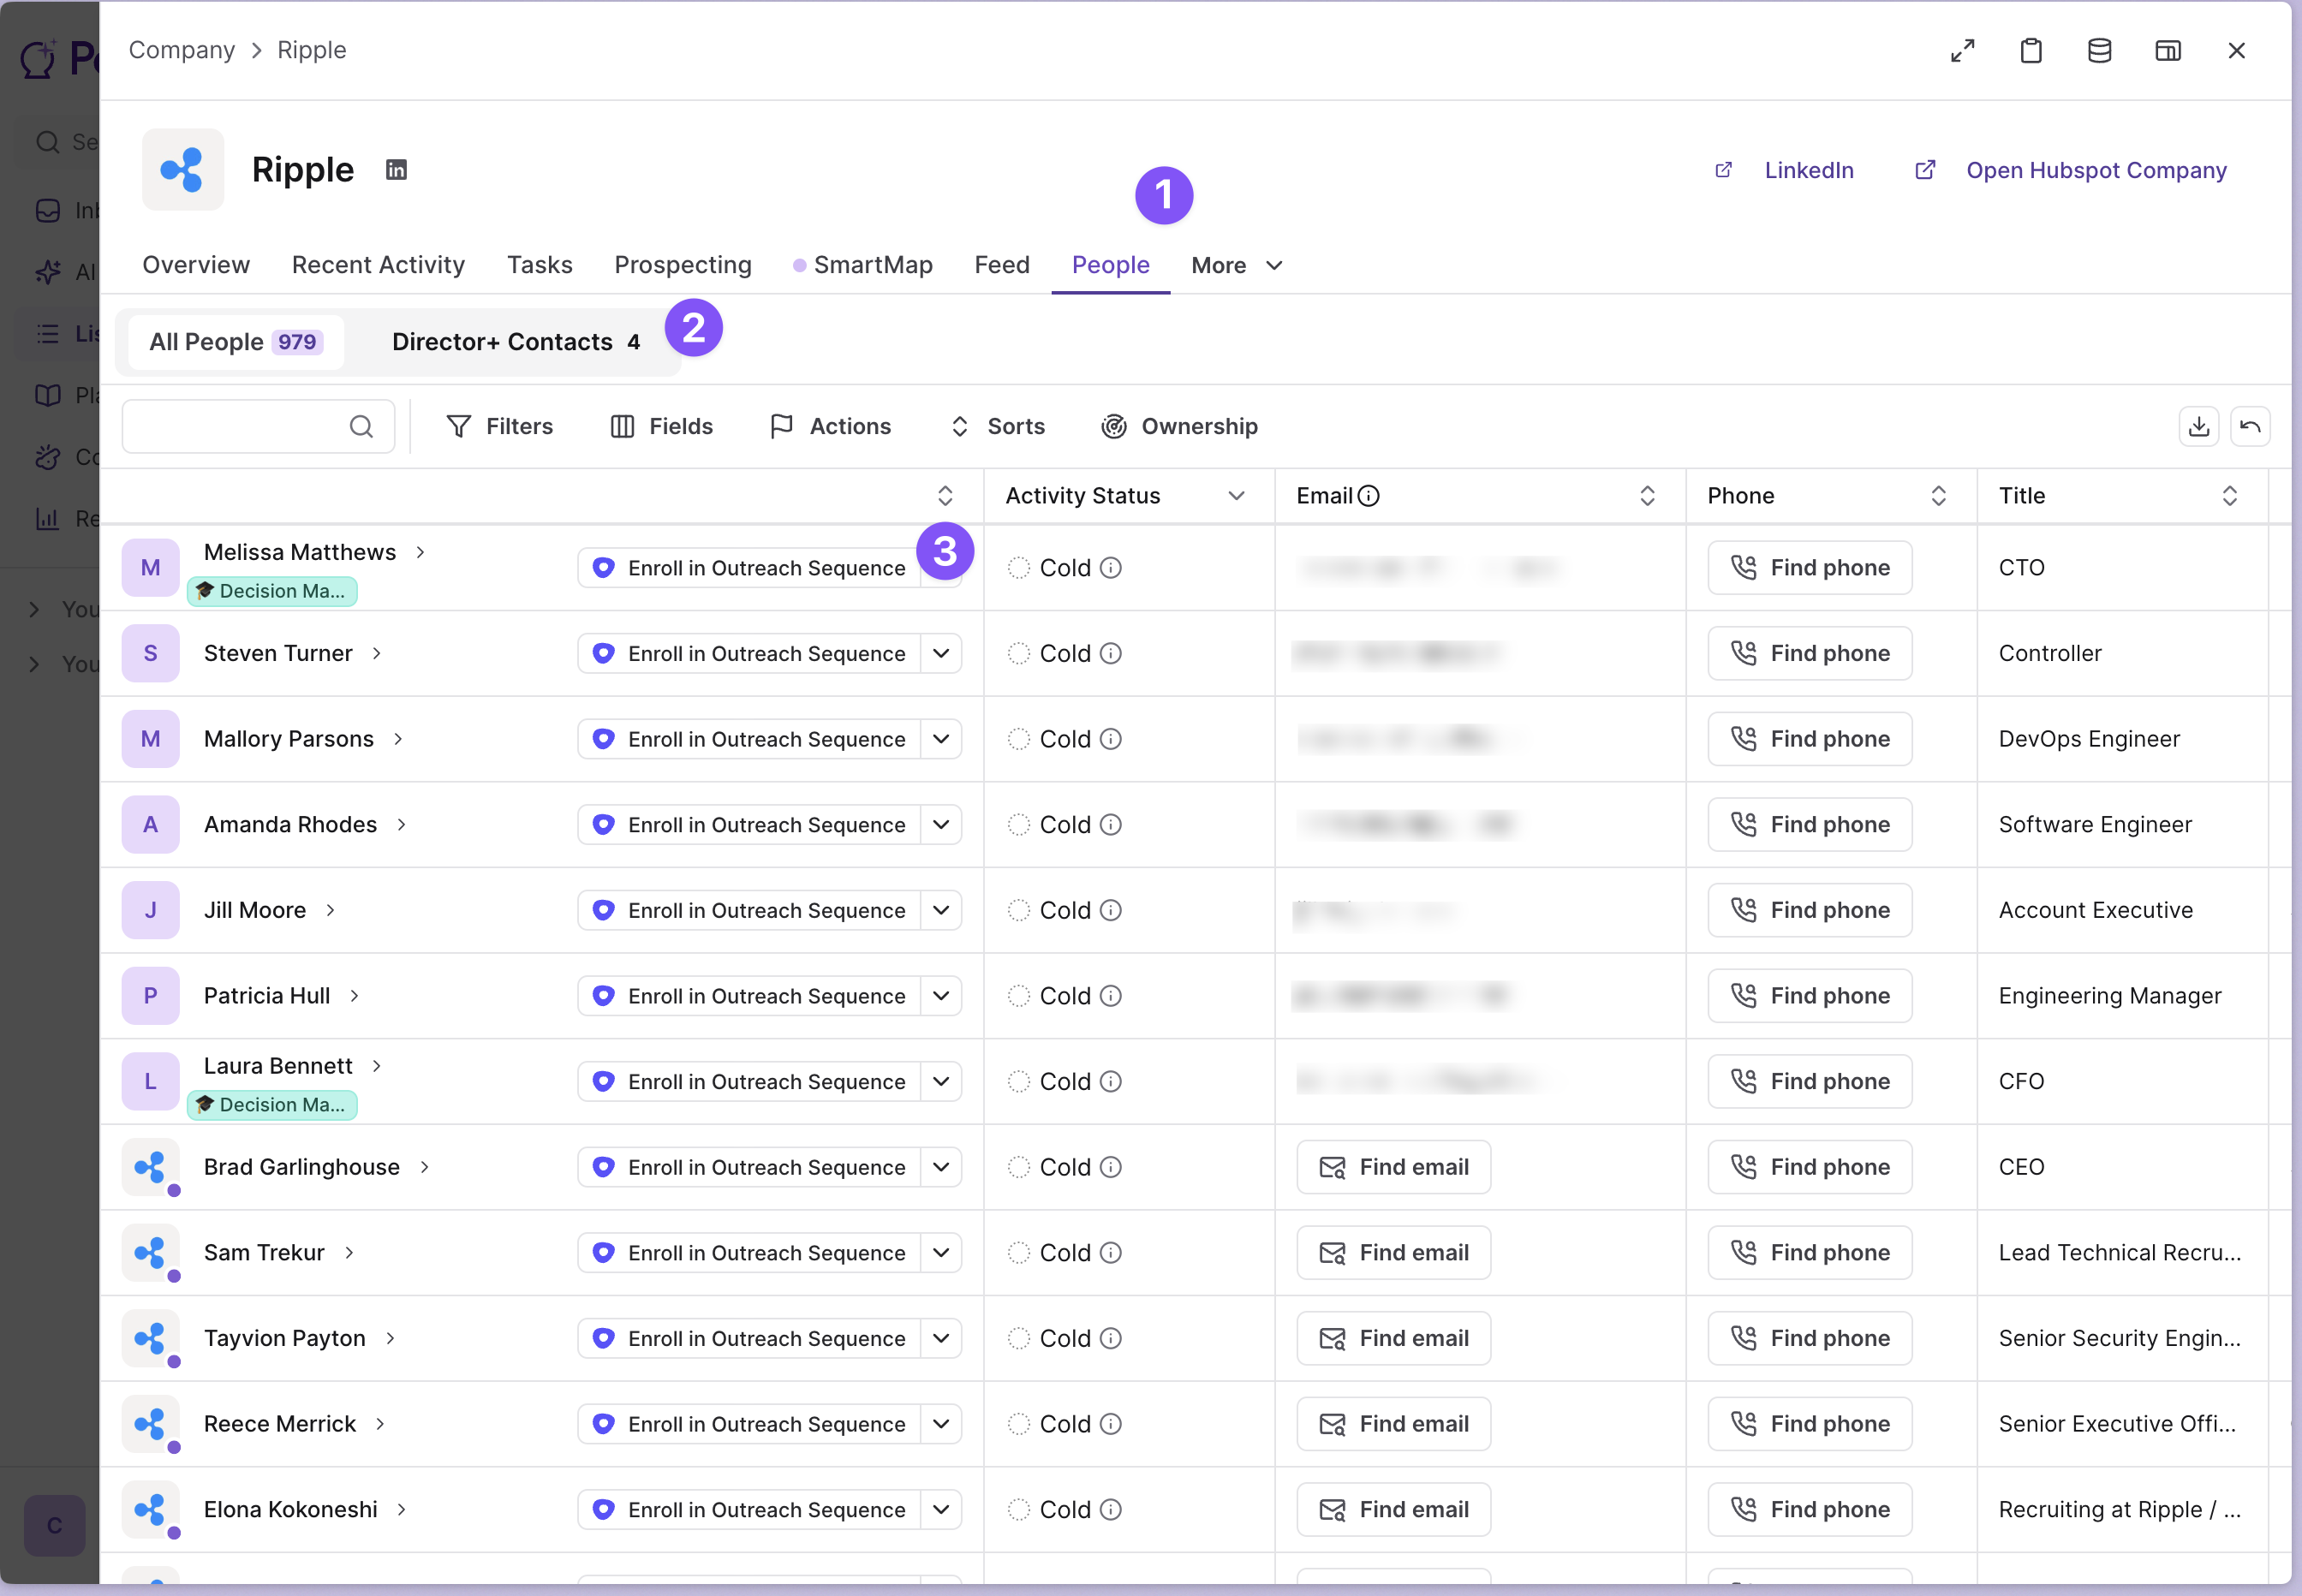This screenshot has width=2302, height=1596.
Task: Open the dropdown arrow beside Steven Turner's enroll button
Action: click(940, 654)
